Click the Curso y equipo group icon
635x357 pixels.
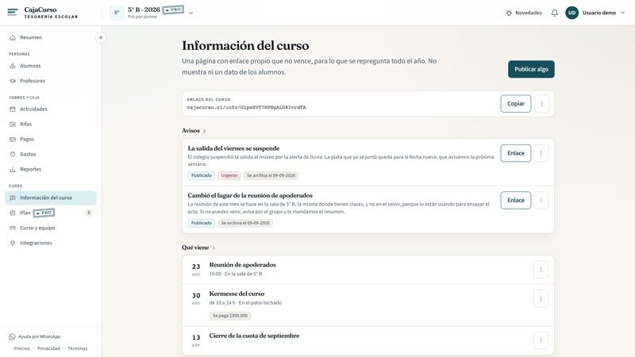tap(13, 228)
